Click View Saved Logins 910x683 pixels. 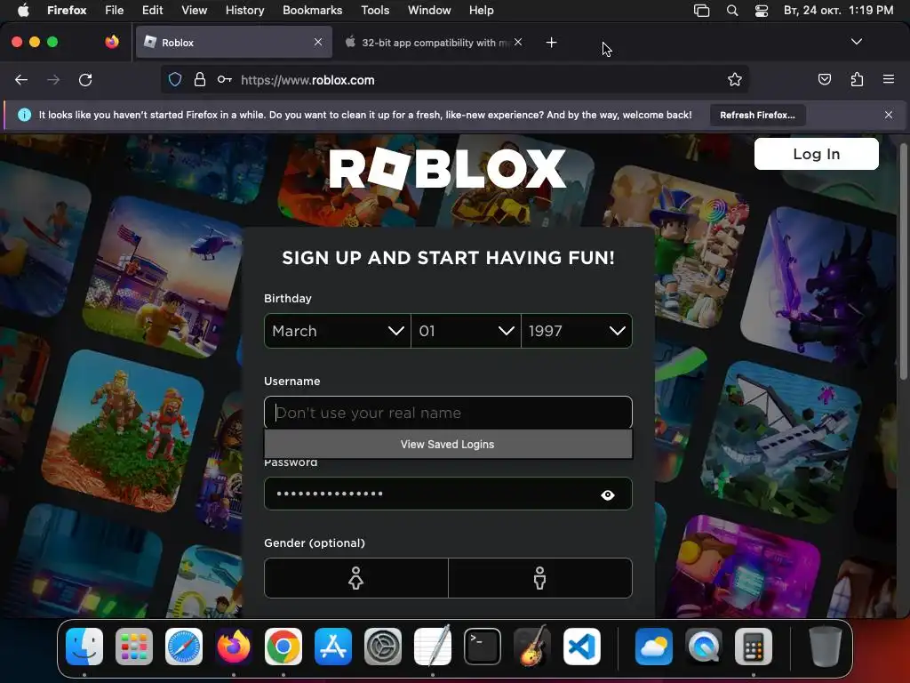click(448, 445)
